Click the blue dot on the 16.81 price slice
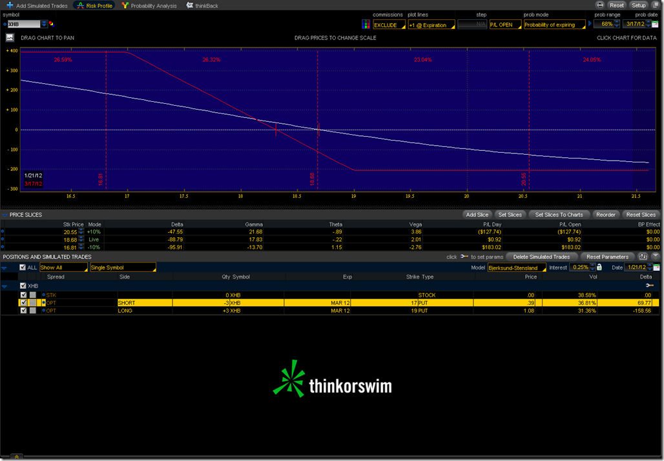The image size is (664, 461). 3,247
